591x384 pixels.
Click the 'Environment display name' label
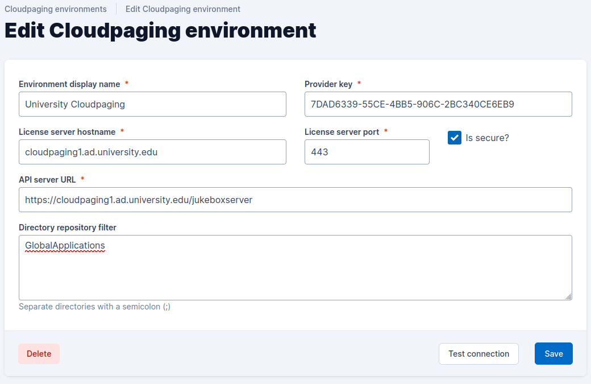coord(69,84)
